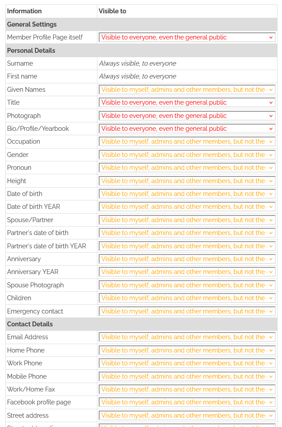Screen dimensions: 282x427
Task: Open the Anniversary YEAR visibility dropdown
Action: coord(187,272)
